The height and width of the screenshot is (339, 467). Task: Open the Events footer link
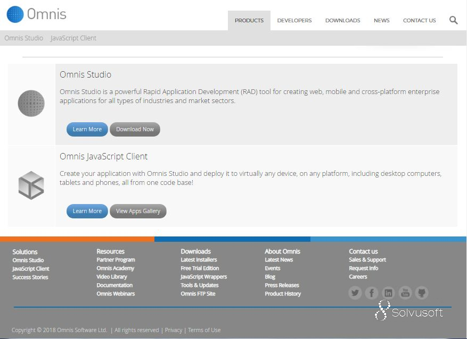click(273, 268)
